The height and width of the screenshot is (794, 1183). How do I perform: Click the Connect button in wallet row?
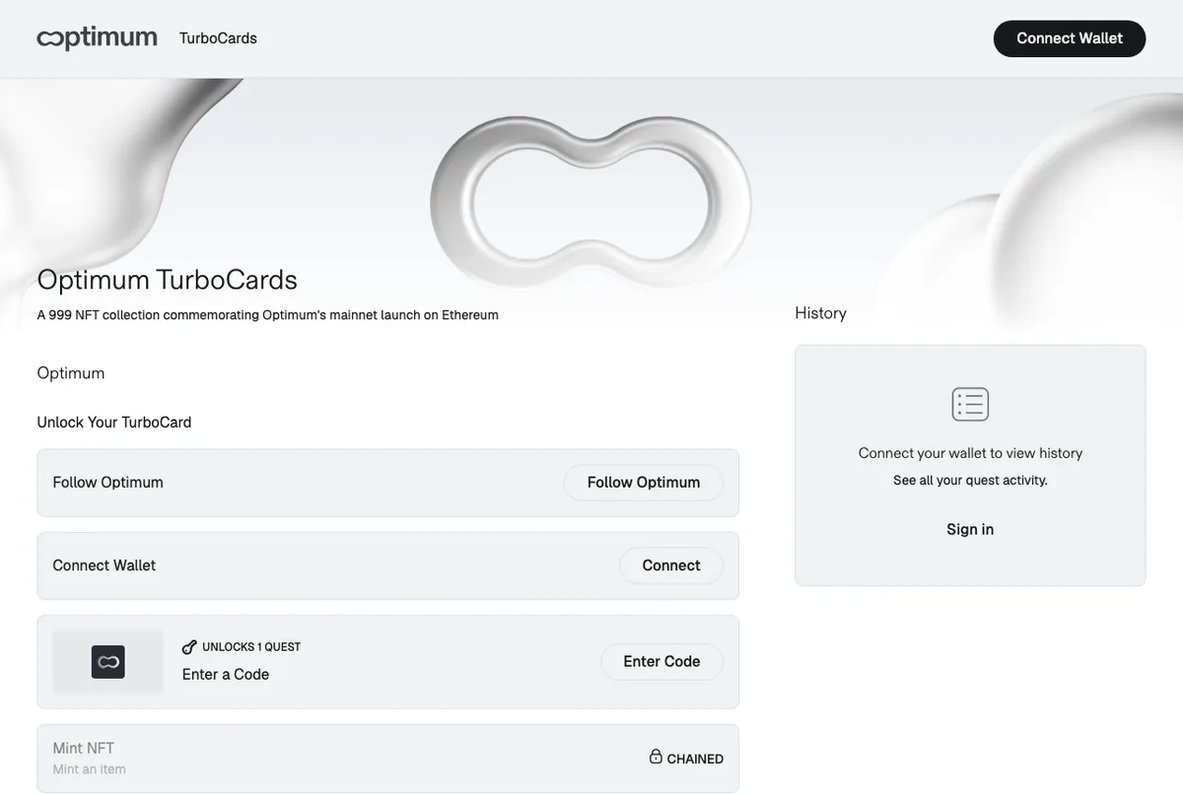pos(671,565)
